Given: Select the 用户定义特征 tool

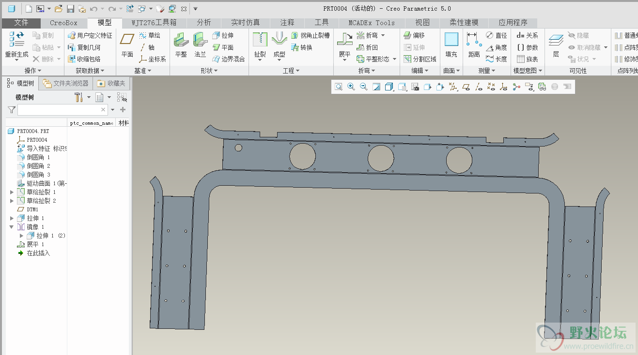Looking at the screenshot, I should (x=90, y=35).
